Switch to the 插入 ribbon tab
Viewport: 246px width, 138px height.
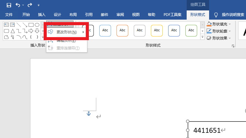click(42, 15)
